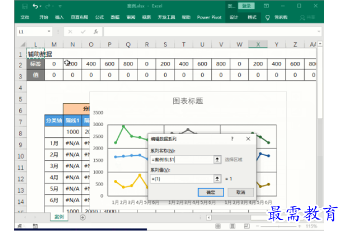The width and height of the screenshot is (343, 233).
Task: Collapse series name range selector icon
Action: 217,159
